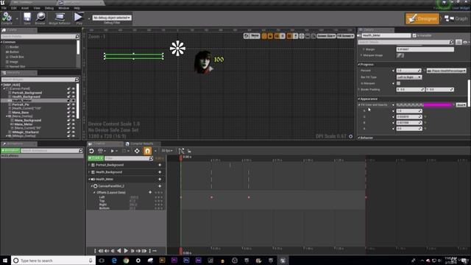
Task: Open the Widget Reflector tool
Action: tap(60, 18)
